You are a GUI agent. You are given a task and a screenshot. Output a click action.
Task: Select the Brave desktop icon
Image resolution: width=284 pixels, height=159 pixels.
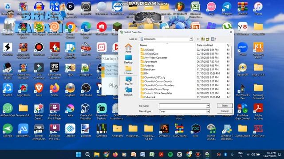pos(39,90)
